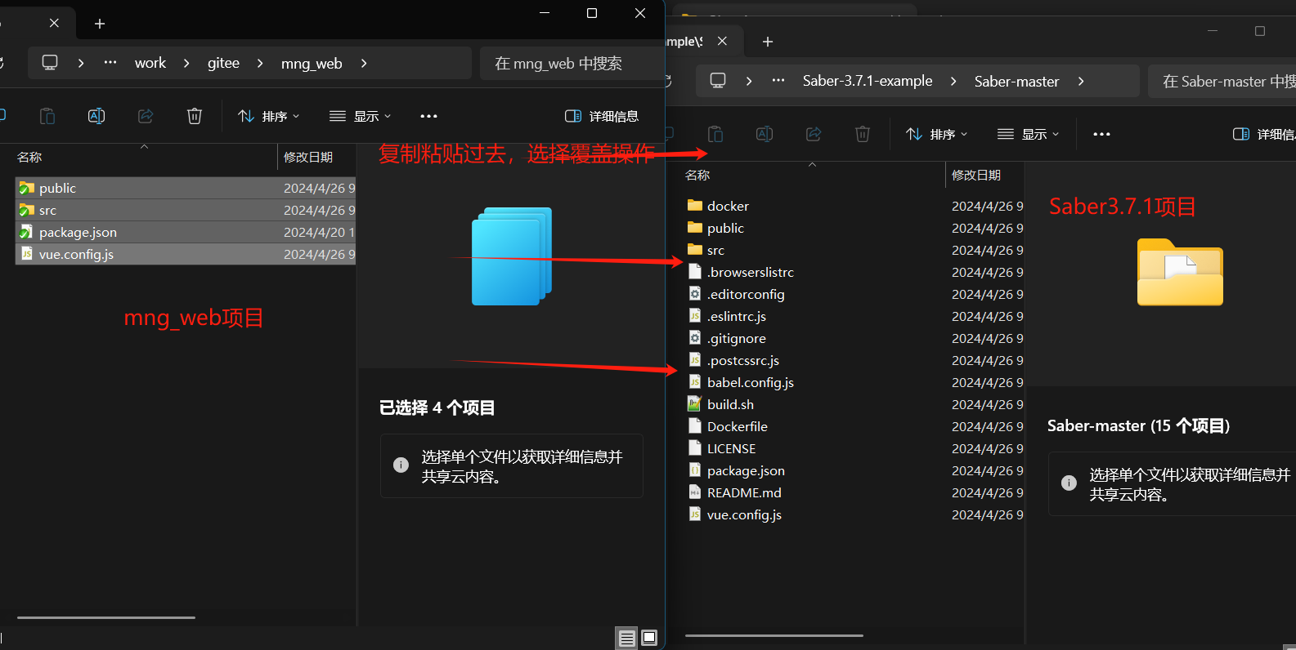Toggle 详细信息 details pane in Saber-master window
1296x650 pixels.
pos(1264,134)
